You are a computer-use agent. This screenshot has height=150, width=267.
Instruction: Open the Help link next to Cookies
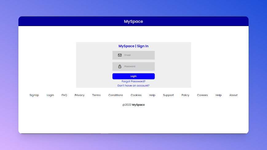click(152, 95)
